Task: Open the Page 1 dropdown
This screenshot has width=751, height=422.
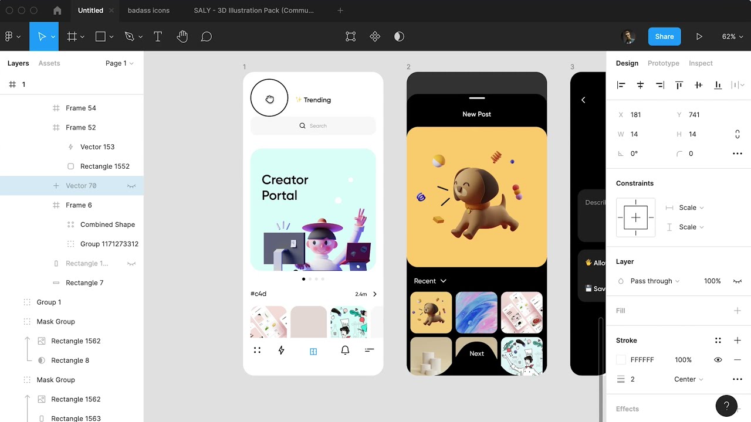Action: [120, 63]
